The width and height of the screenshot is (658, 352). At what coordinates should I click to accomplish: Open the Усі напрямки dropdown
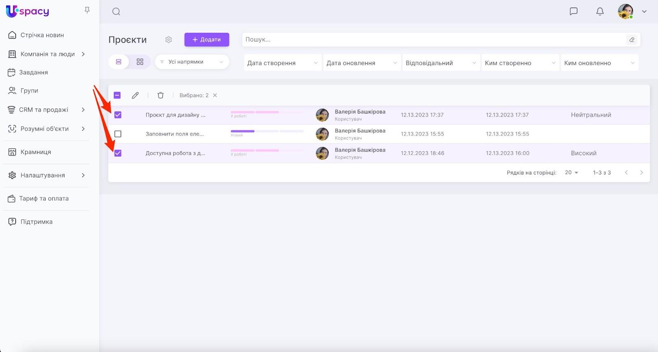pos(192,62)
